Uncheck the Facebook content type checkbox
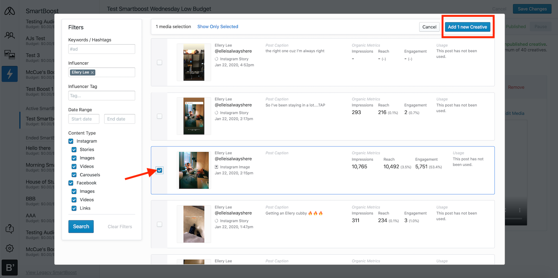 71,183
